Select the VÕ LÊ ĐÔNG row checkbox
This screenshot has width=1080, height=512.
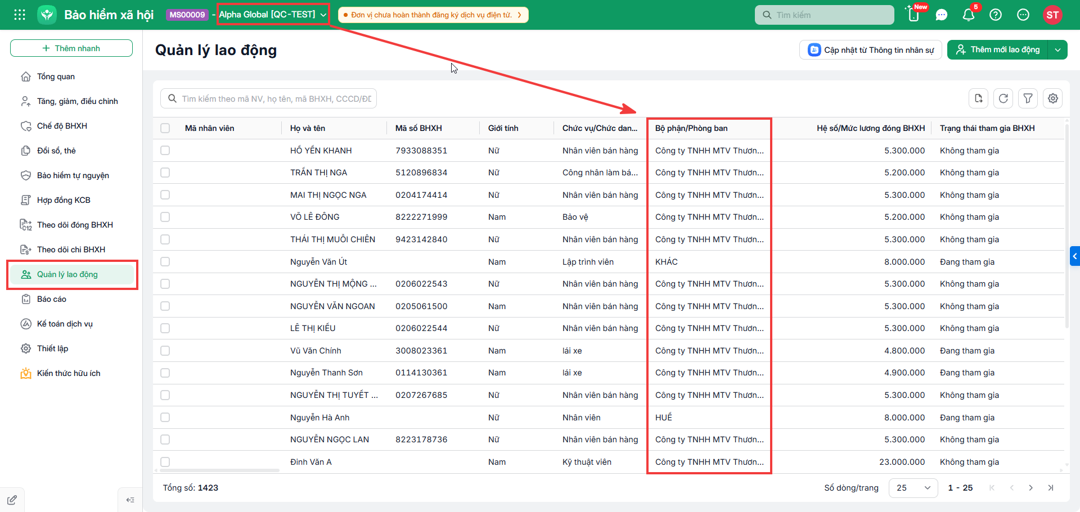coord(165,217)
